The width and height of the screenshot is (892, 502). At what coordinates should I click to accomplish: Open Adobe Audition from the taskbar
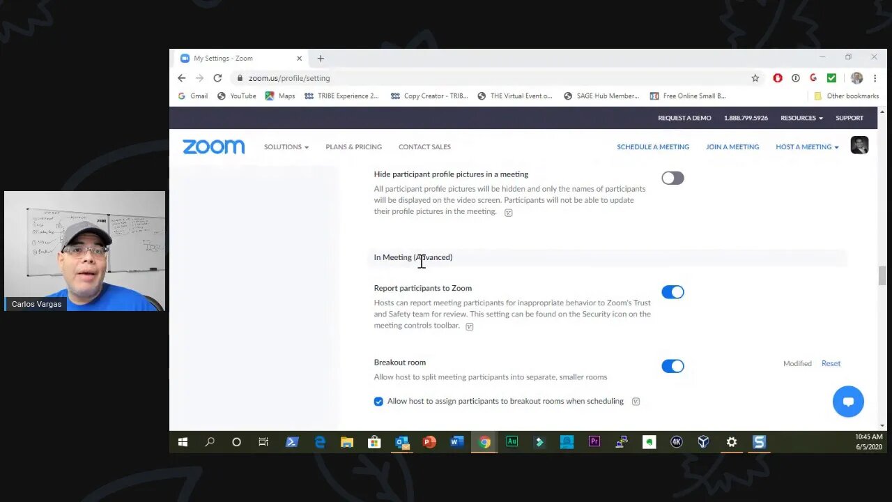pyautogui.click(x=512, y=442)
